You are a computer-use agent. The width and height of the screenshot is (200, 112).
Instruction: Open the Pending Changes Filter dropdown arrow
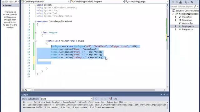point(189,2)
